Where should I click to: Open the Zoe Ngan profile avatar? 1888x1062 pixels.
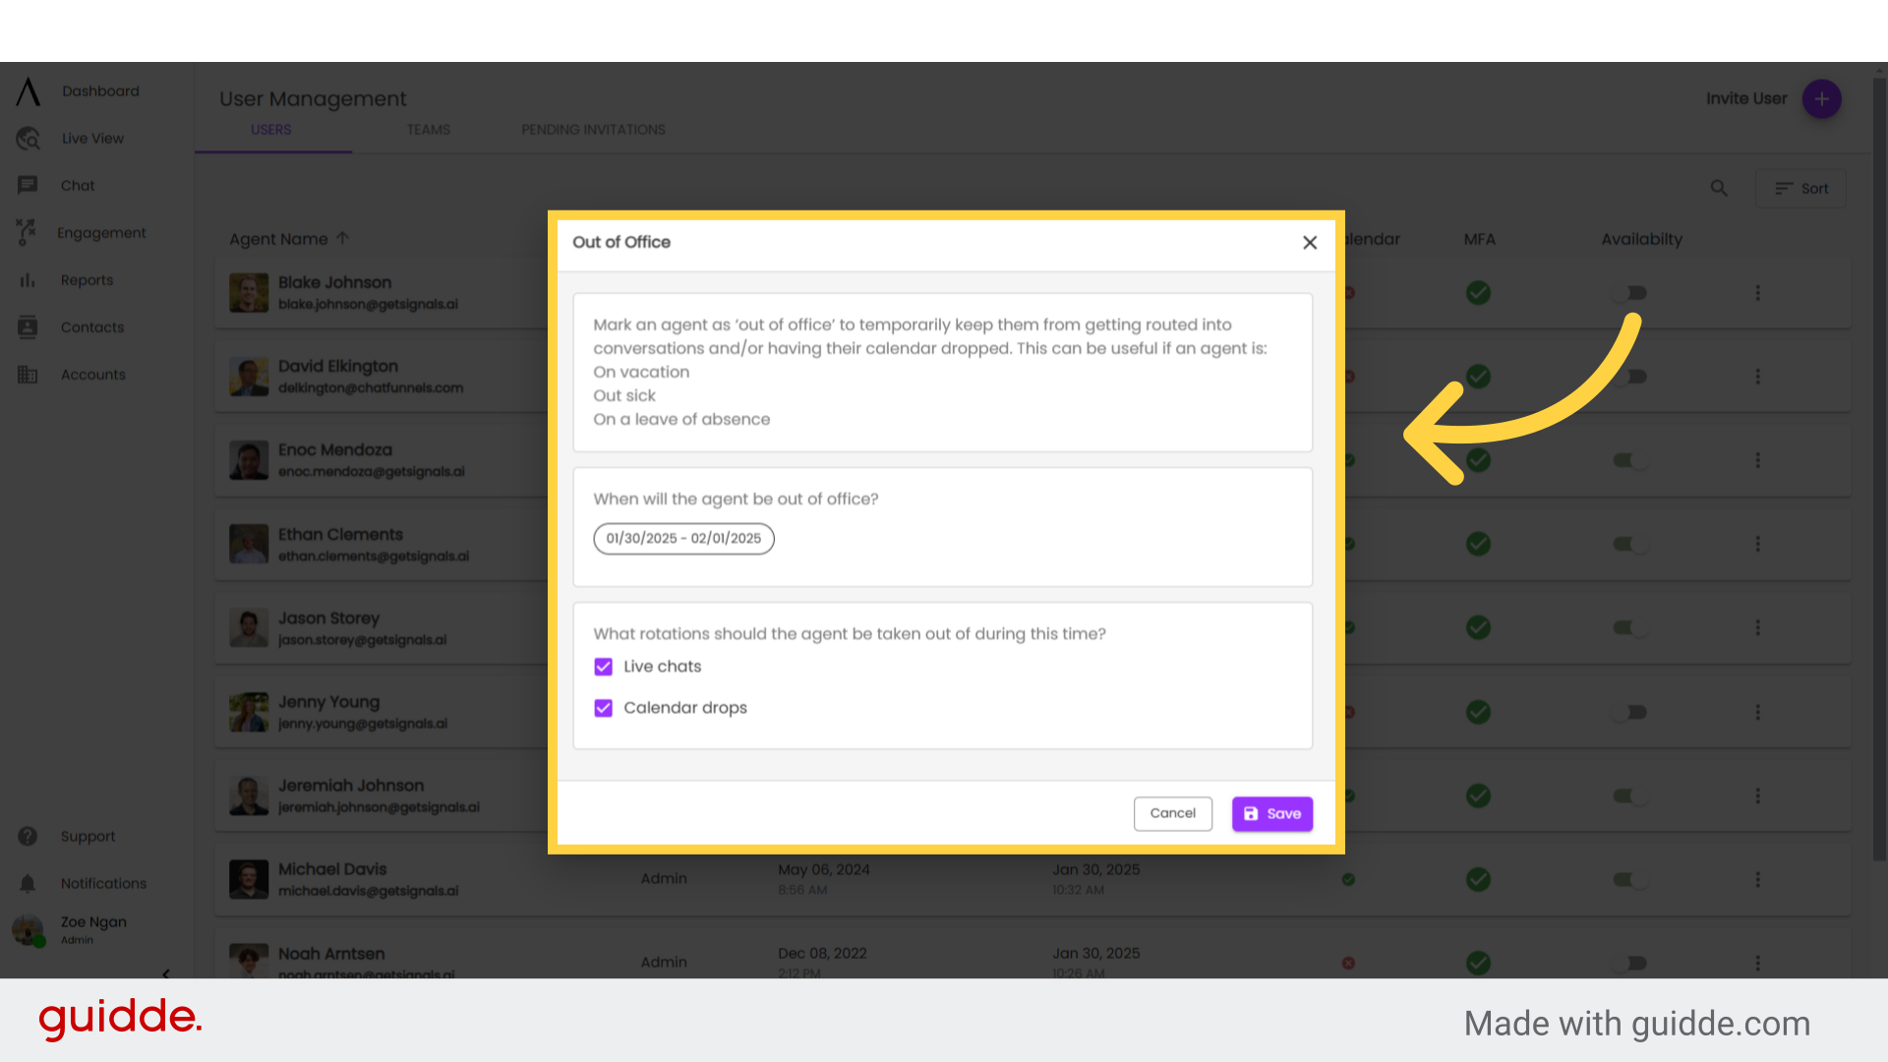[28, 929]
